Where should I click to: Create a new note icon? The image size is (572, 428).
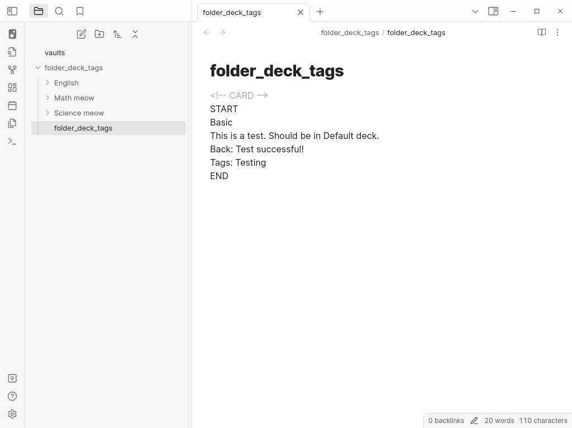pos(82,34)
